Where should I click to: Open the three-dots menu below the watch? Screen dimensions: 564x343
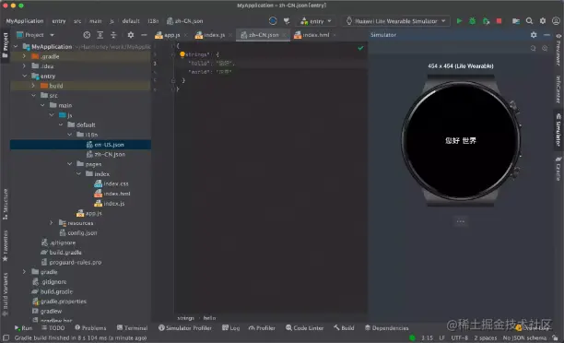coord(461,221)
